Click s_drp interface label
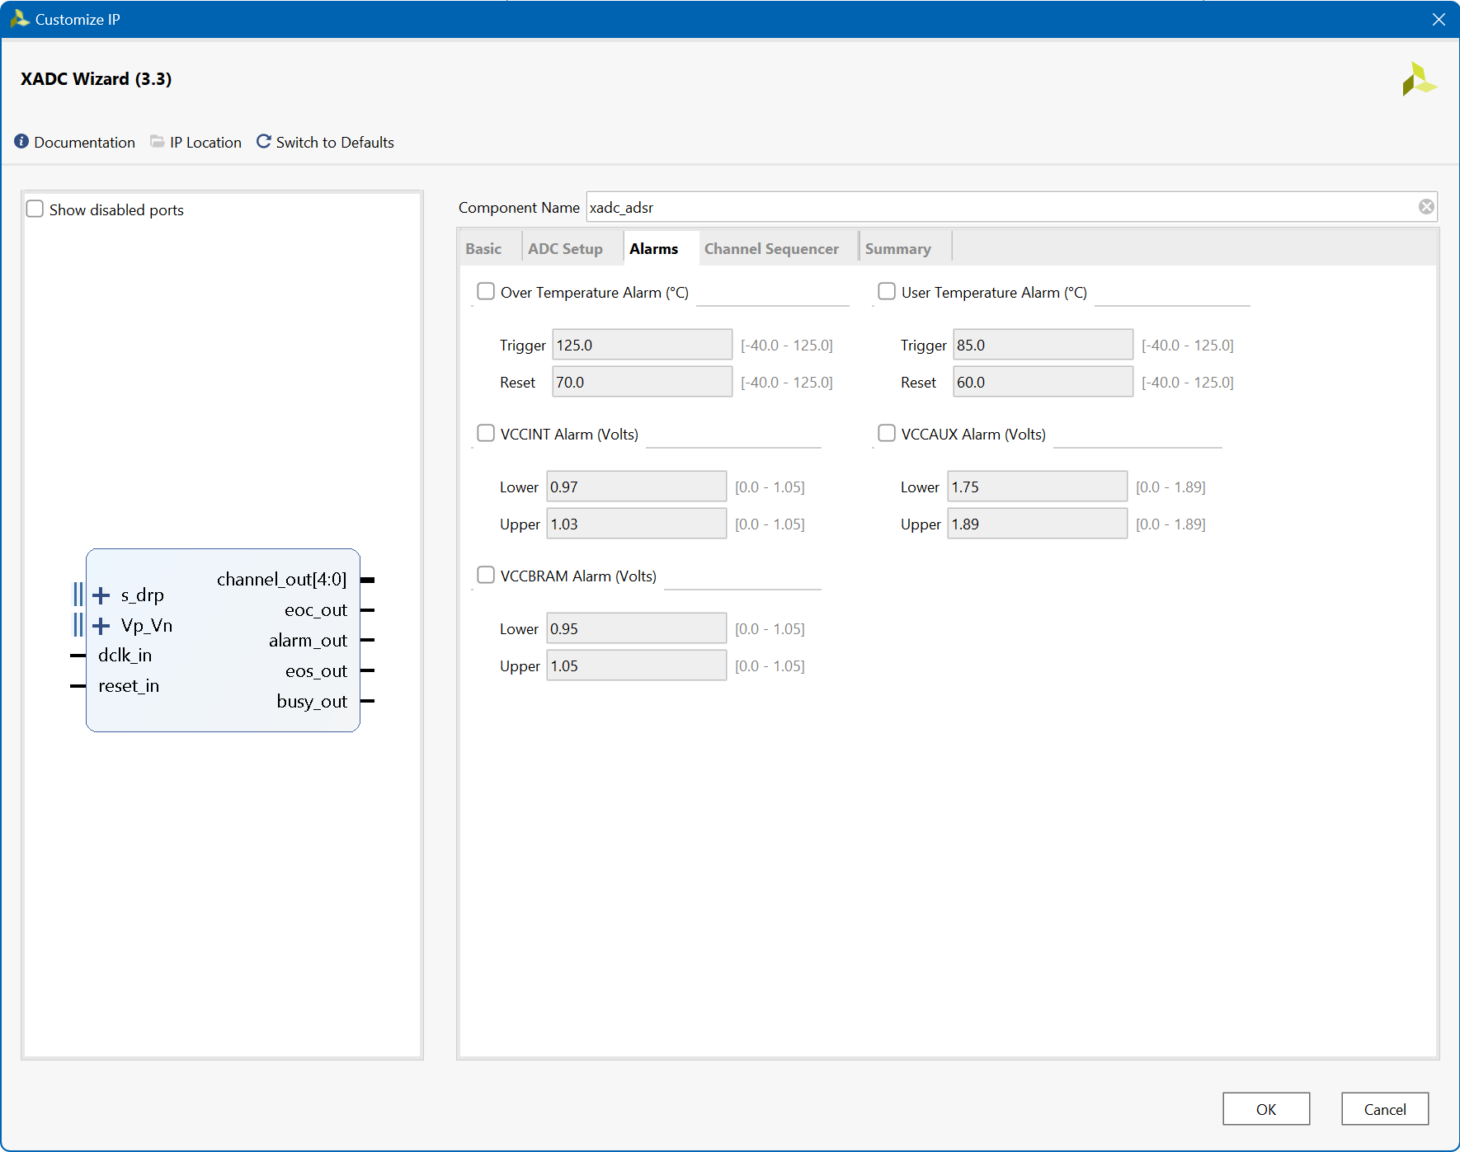Image resolution: width=1460 pixels, height=1152 pixels. (142, 595)
